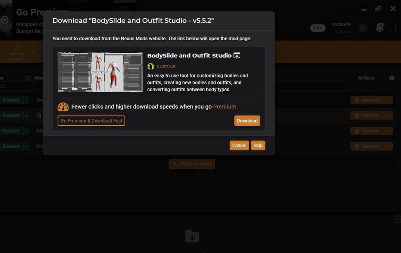The height and width of the screenshot is (253, 401).
Task: Open the vertical three-dot menu
Action: [396, 28]
